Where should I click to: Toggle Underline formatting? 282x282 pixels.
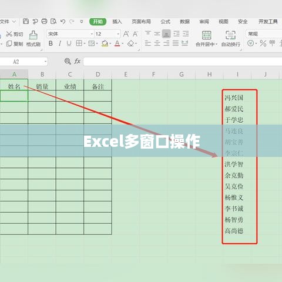click(69, 43)
